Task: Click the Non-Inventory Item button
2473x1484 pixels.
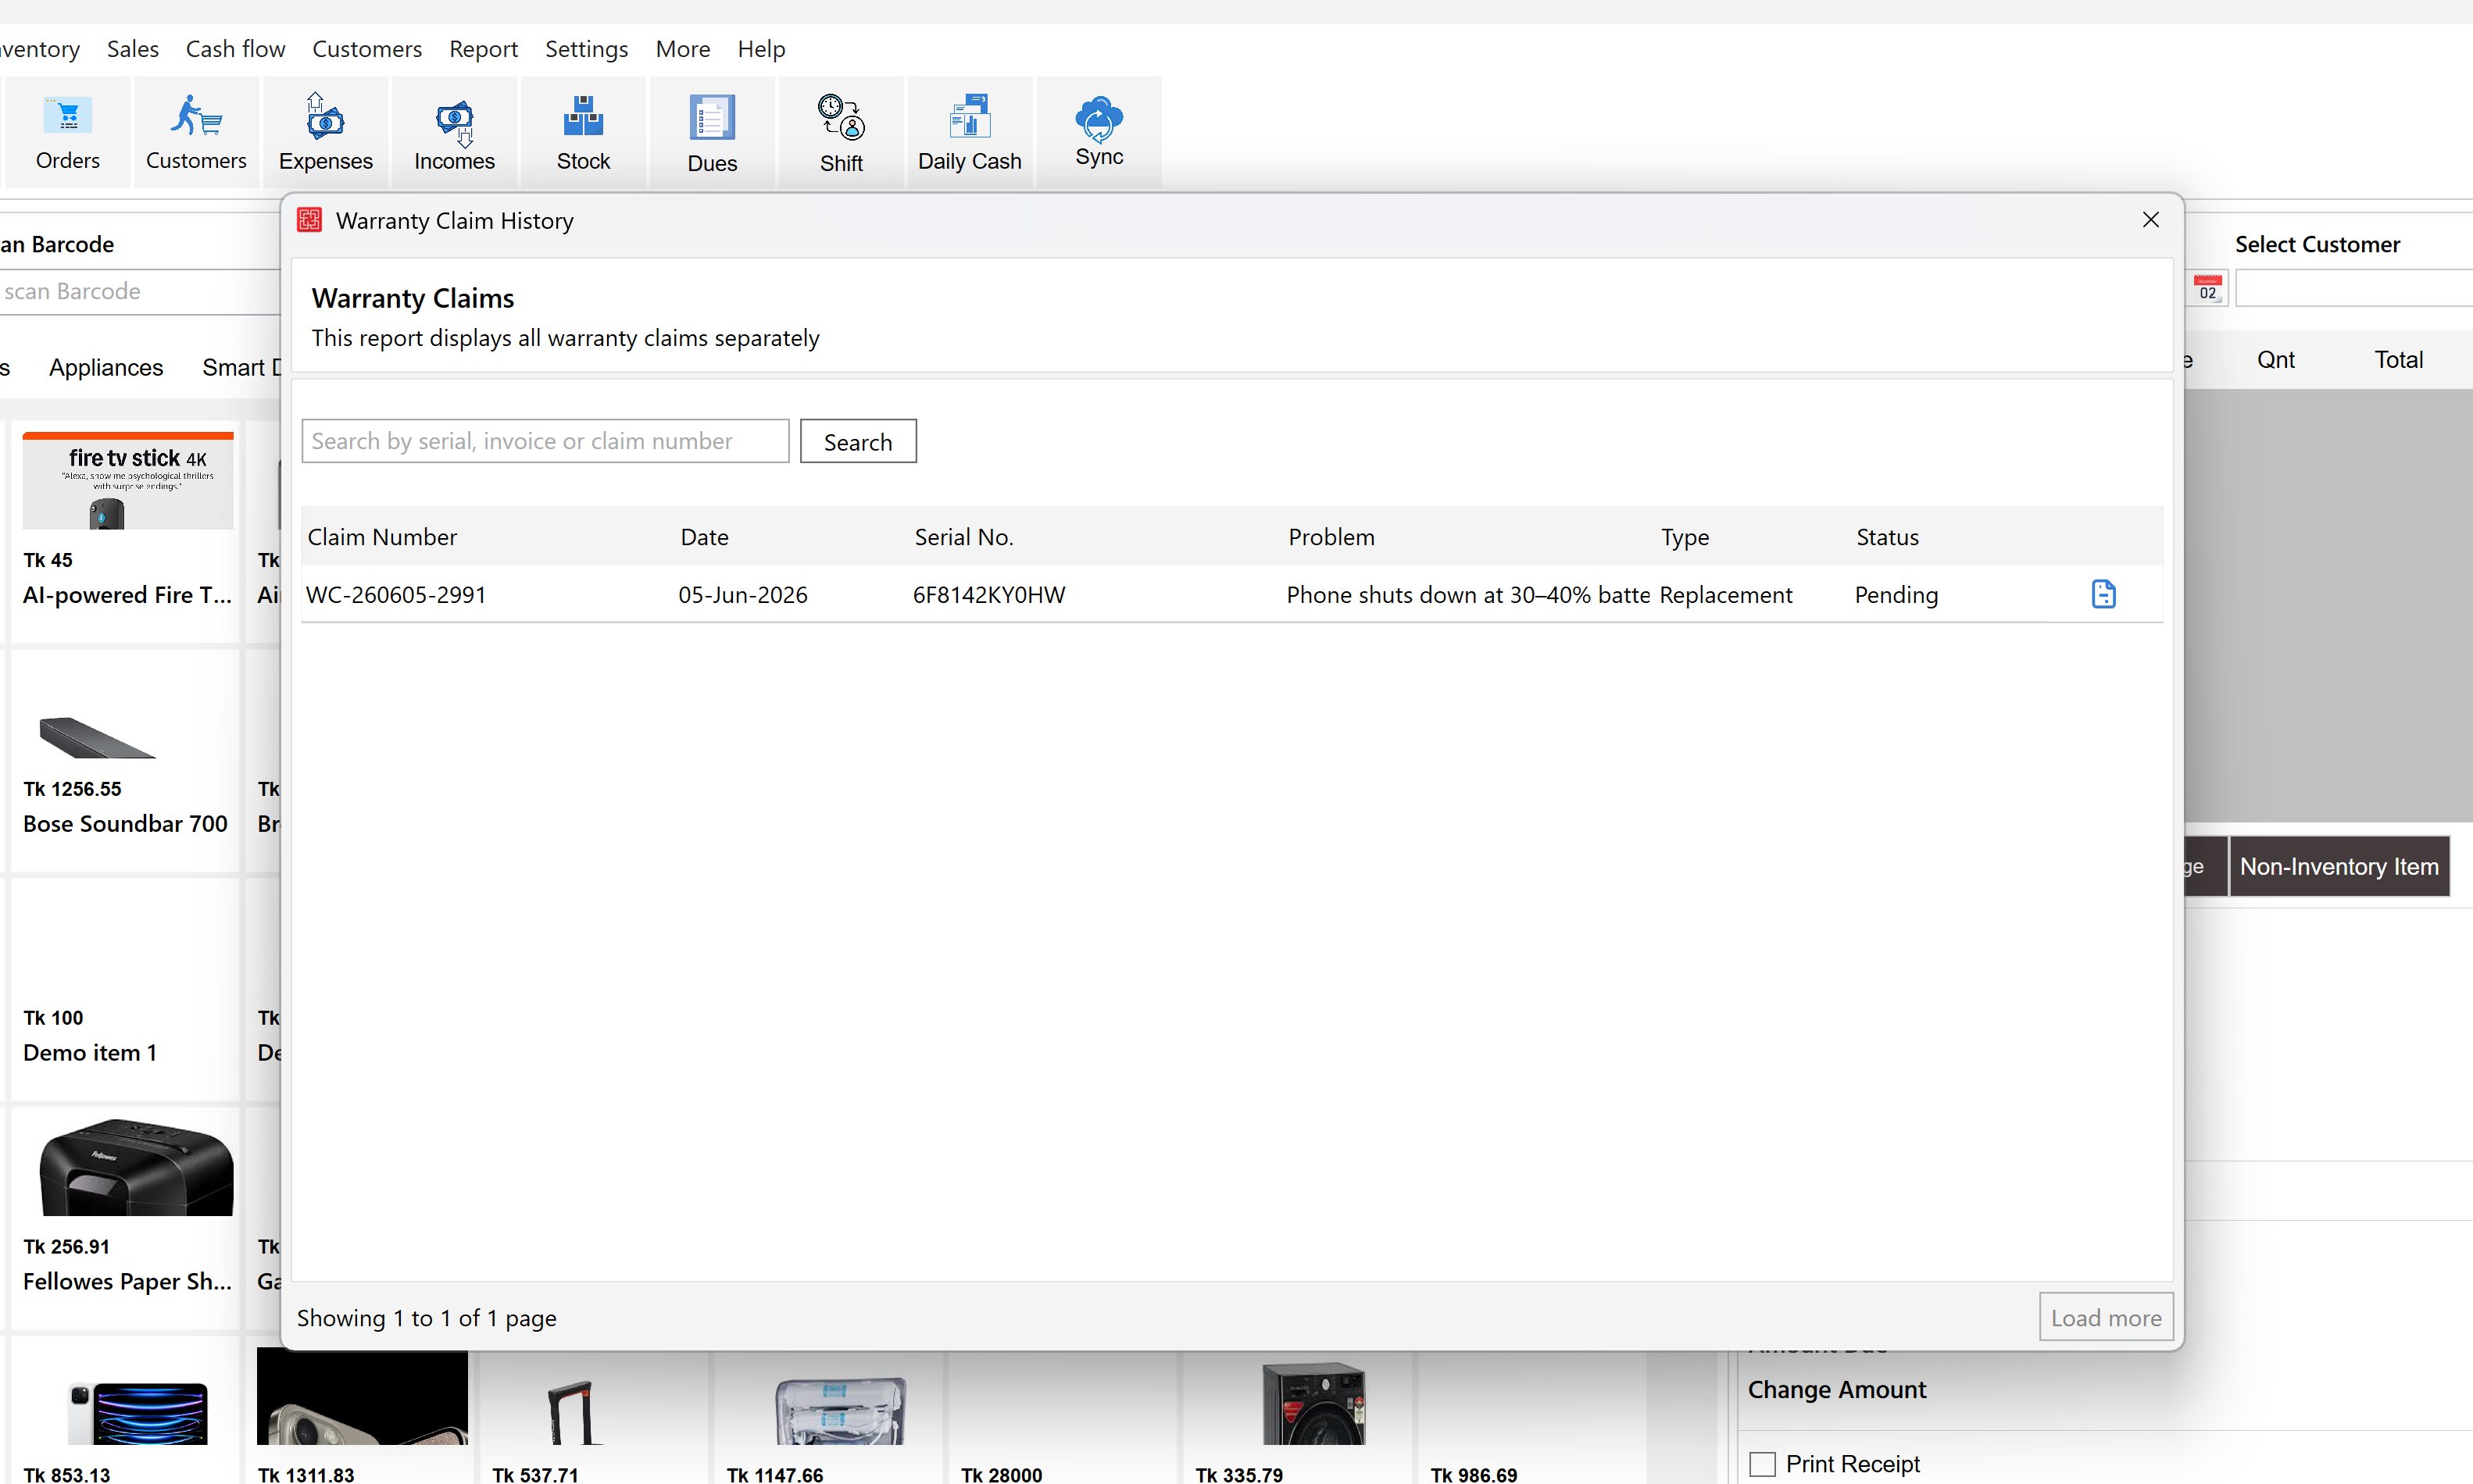Action: pos(2339,866)
